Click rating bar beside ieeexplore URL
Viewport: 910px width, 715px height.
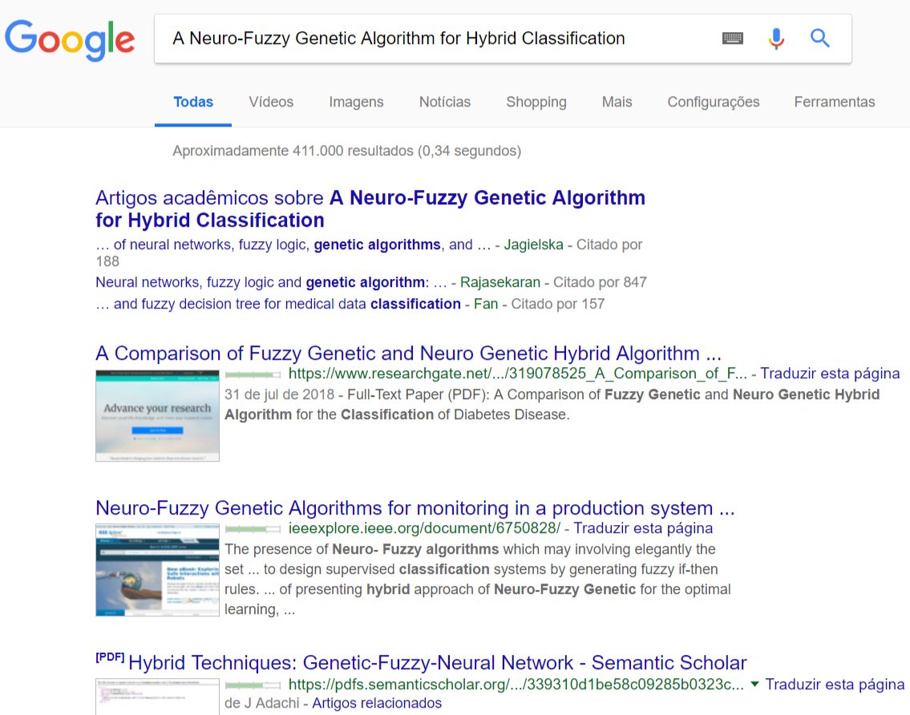tap(253, 529)
